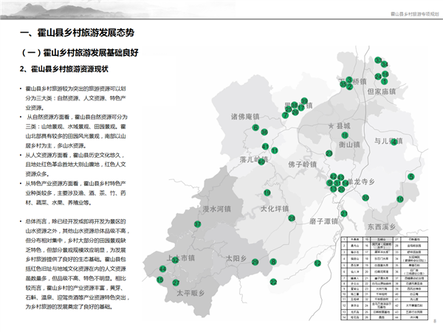Click map marker number 22
This screenshot has height=332, width=443.
pos(273,282)
